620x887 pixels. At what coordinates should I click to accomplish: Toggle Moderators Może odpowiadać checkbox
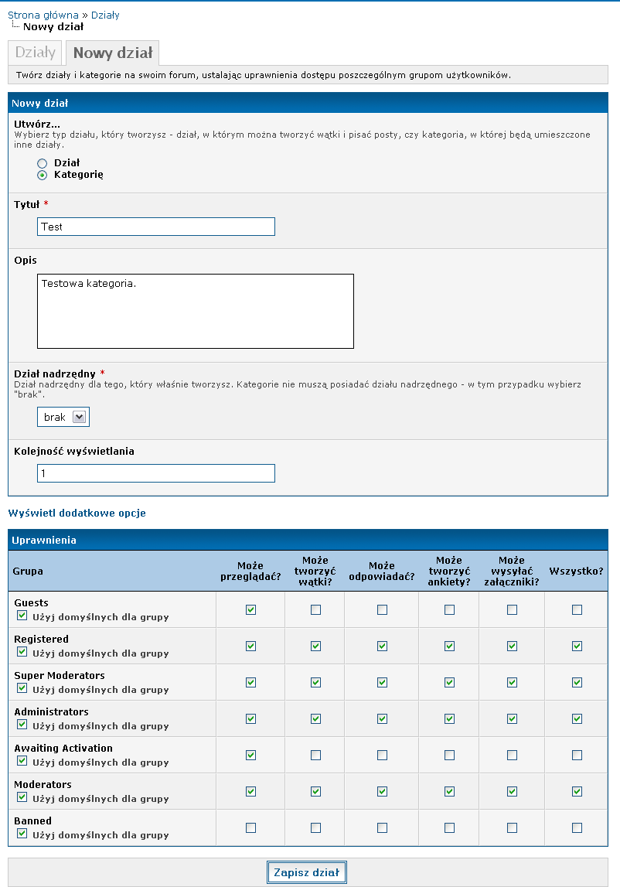click(383, 791)
